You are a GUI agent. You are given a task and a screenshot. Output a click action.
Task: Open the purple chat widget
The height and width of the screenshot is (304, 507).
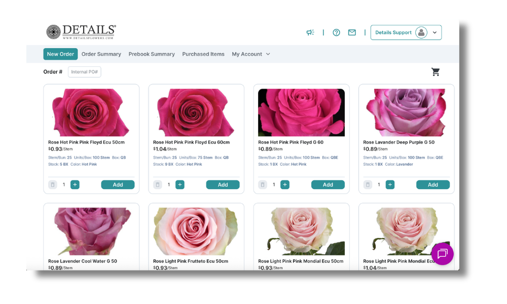(442, 254)
